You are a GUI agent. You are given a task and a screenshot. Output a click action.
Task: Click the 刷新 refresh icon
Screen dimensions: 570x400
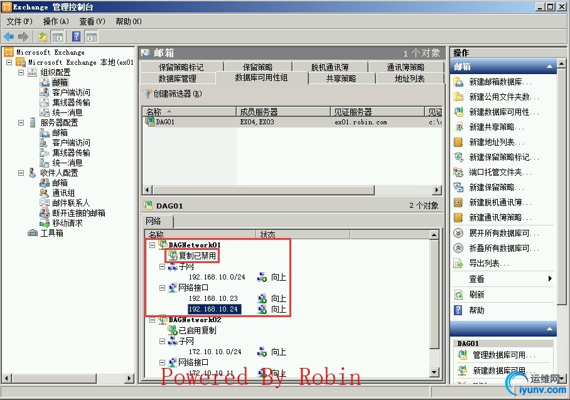coord(458,295)
